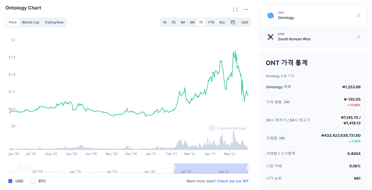
Task: Switch to the Market Cap tab
Action: [x=31, y=22]
